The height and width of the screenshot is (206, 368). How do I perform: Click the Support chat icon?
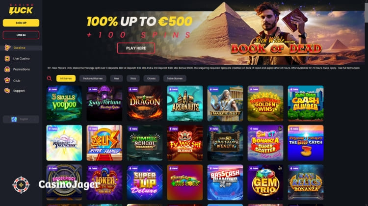tap(7, 91)
